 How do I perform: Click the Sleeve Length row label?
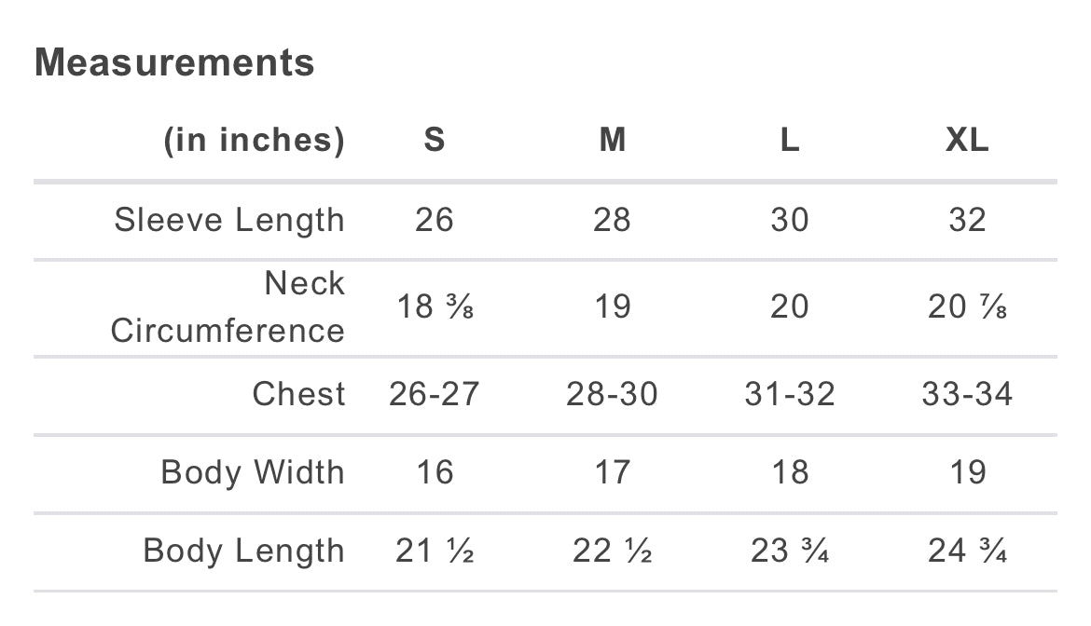click(229, 221)
